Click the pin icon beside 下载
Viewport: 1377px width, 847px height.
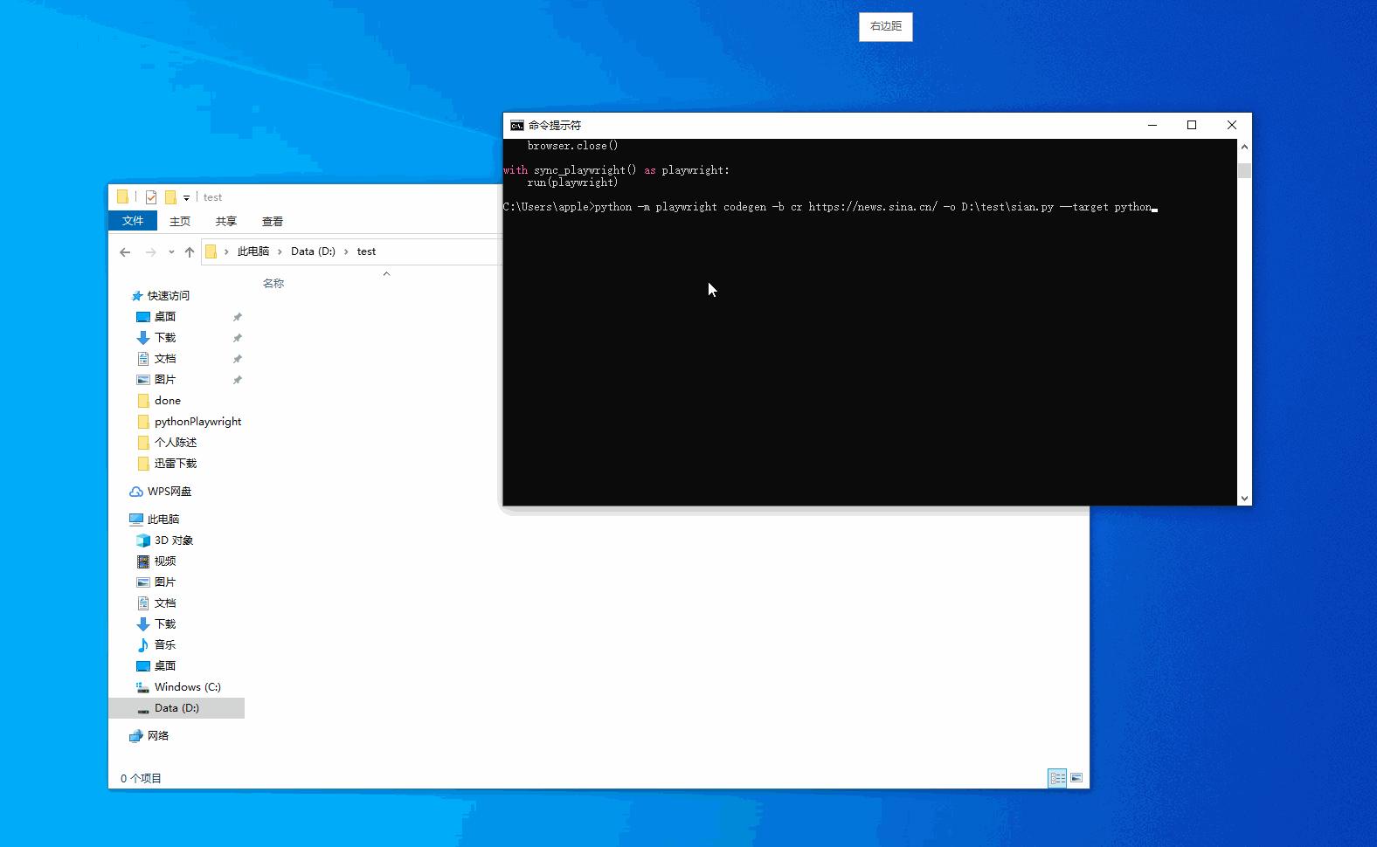point(237,338)
